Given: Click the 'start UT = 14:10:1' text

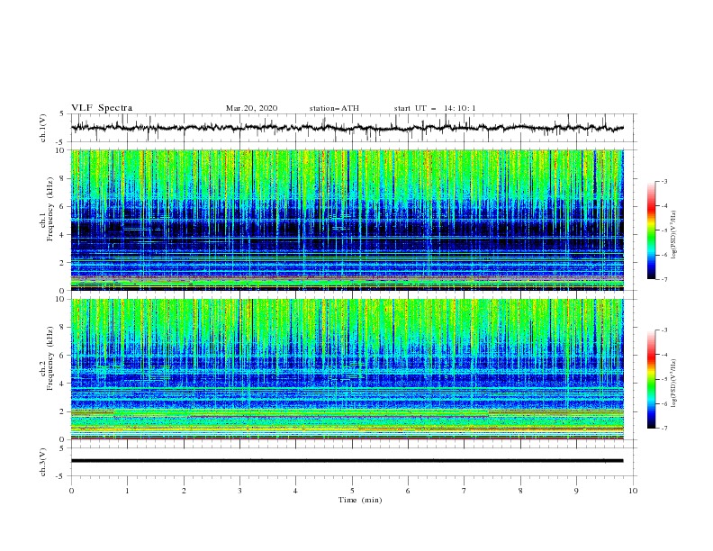Looking at the screenshot, I should [435, 108].
